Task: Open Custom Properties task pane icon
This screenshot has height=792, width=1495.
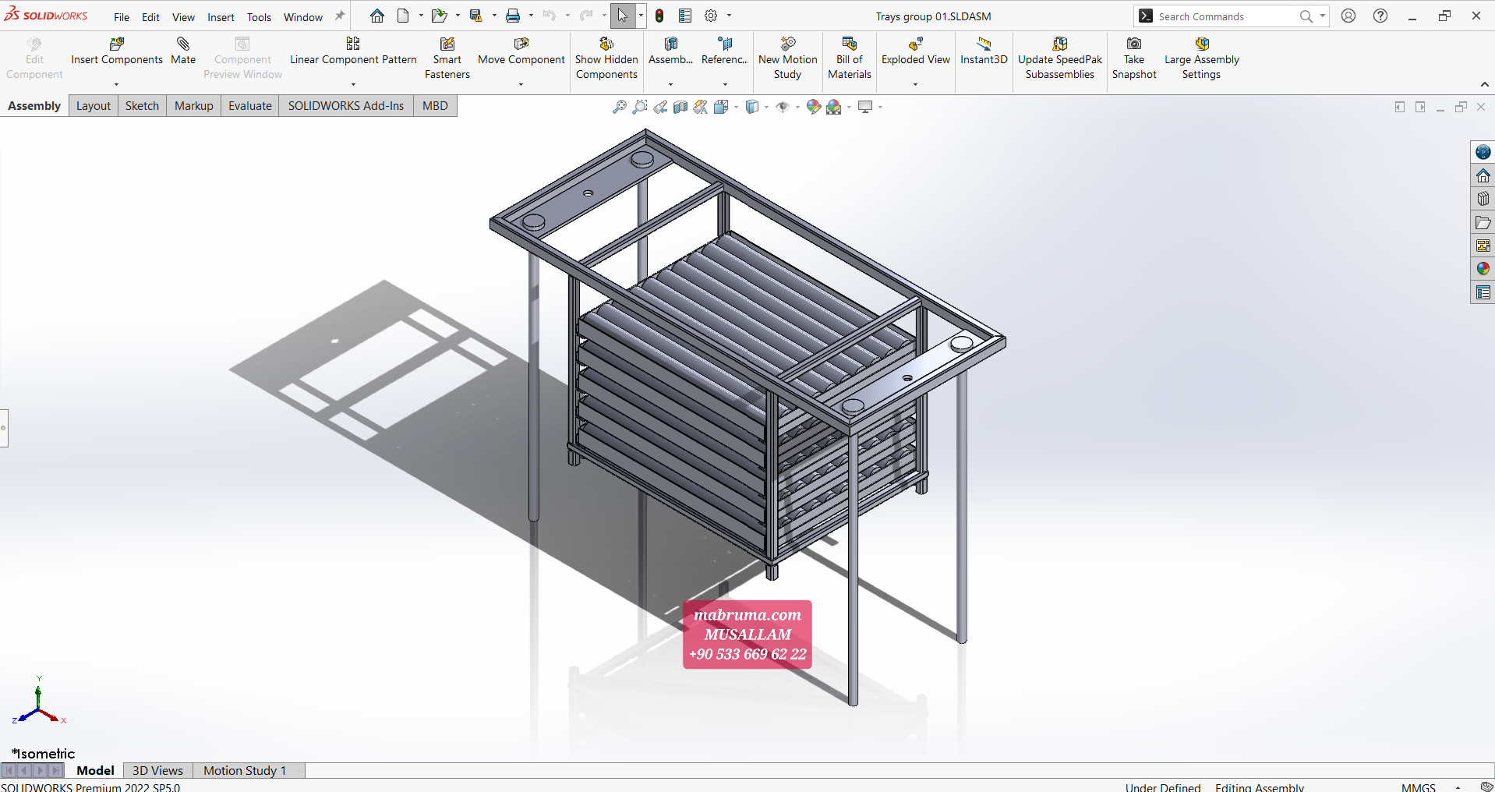Action: pos(1483,292)
